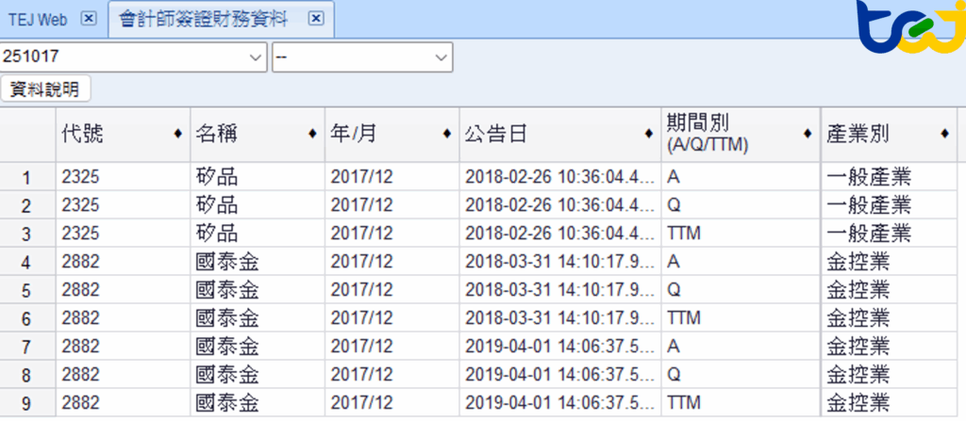Click sort icon on 名稱 column
This screenshot has height=421, width=966.
coord(312,135)
